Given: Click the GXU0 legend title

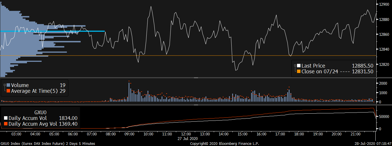Looking at the screenshot, I should click(40, 113).
